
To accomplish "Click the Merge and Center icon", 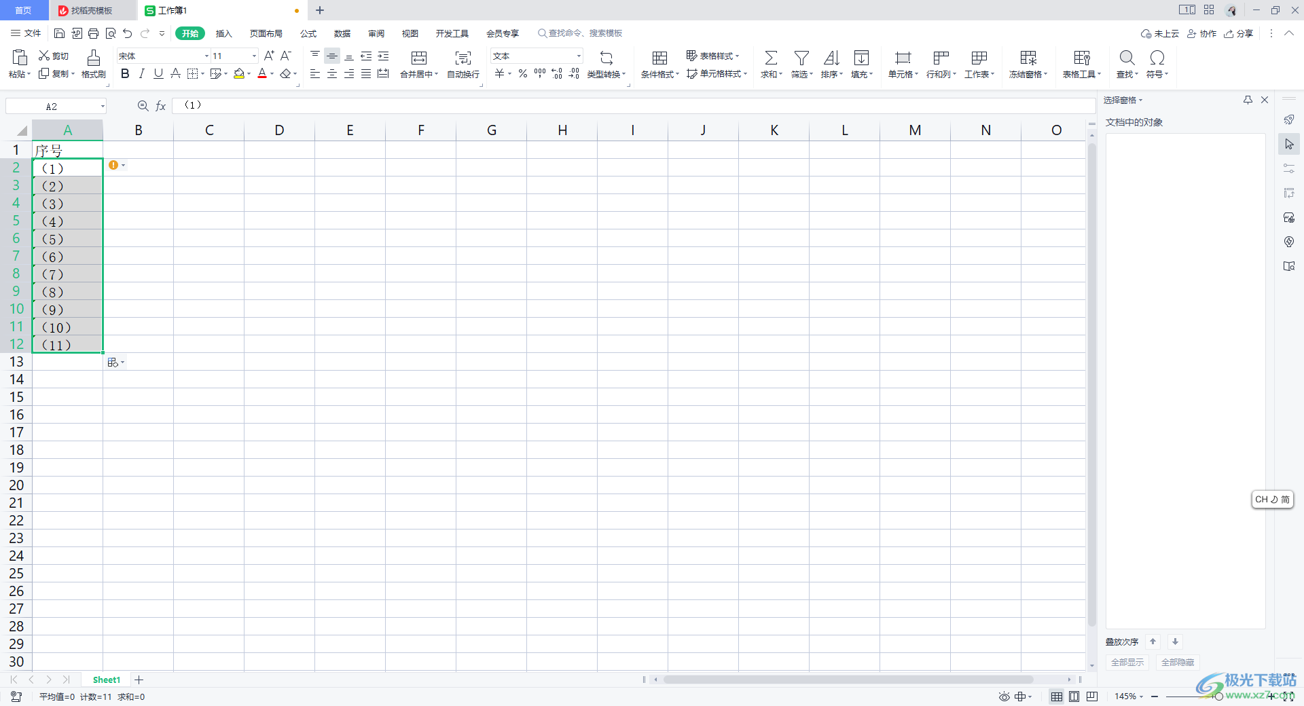I will [419, 58].
